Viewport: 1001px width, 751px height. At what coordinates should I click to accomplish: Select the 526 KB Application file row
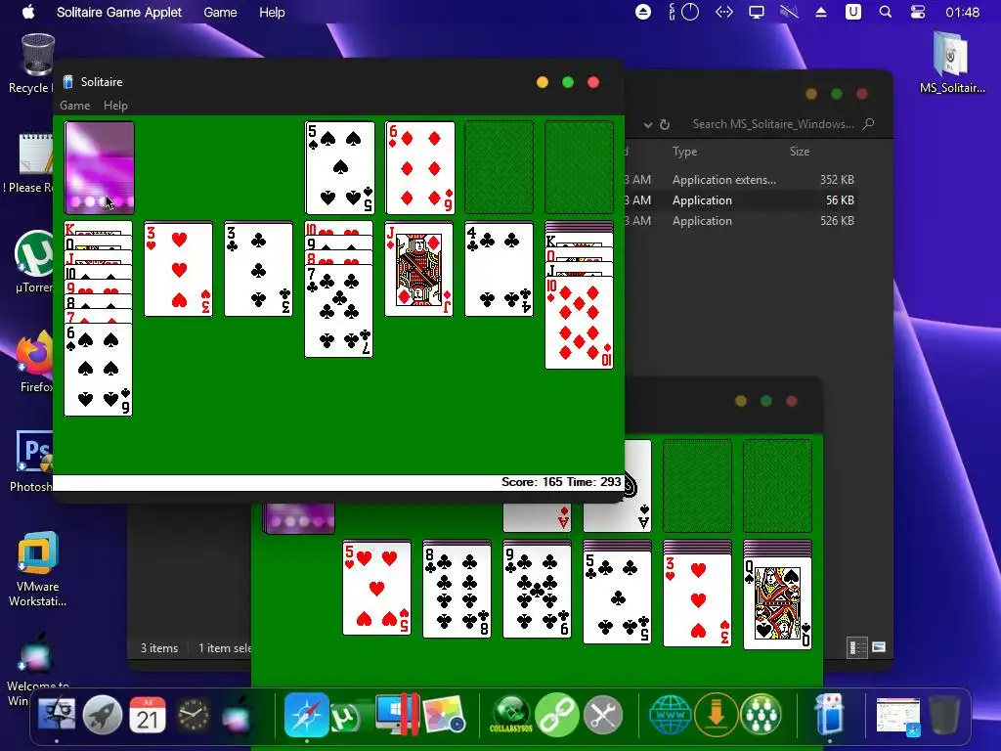pyautogui.click(x=741, y=220)
